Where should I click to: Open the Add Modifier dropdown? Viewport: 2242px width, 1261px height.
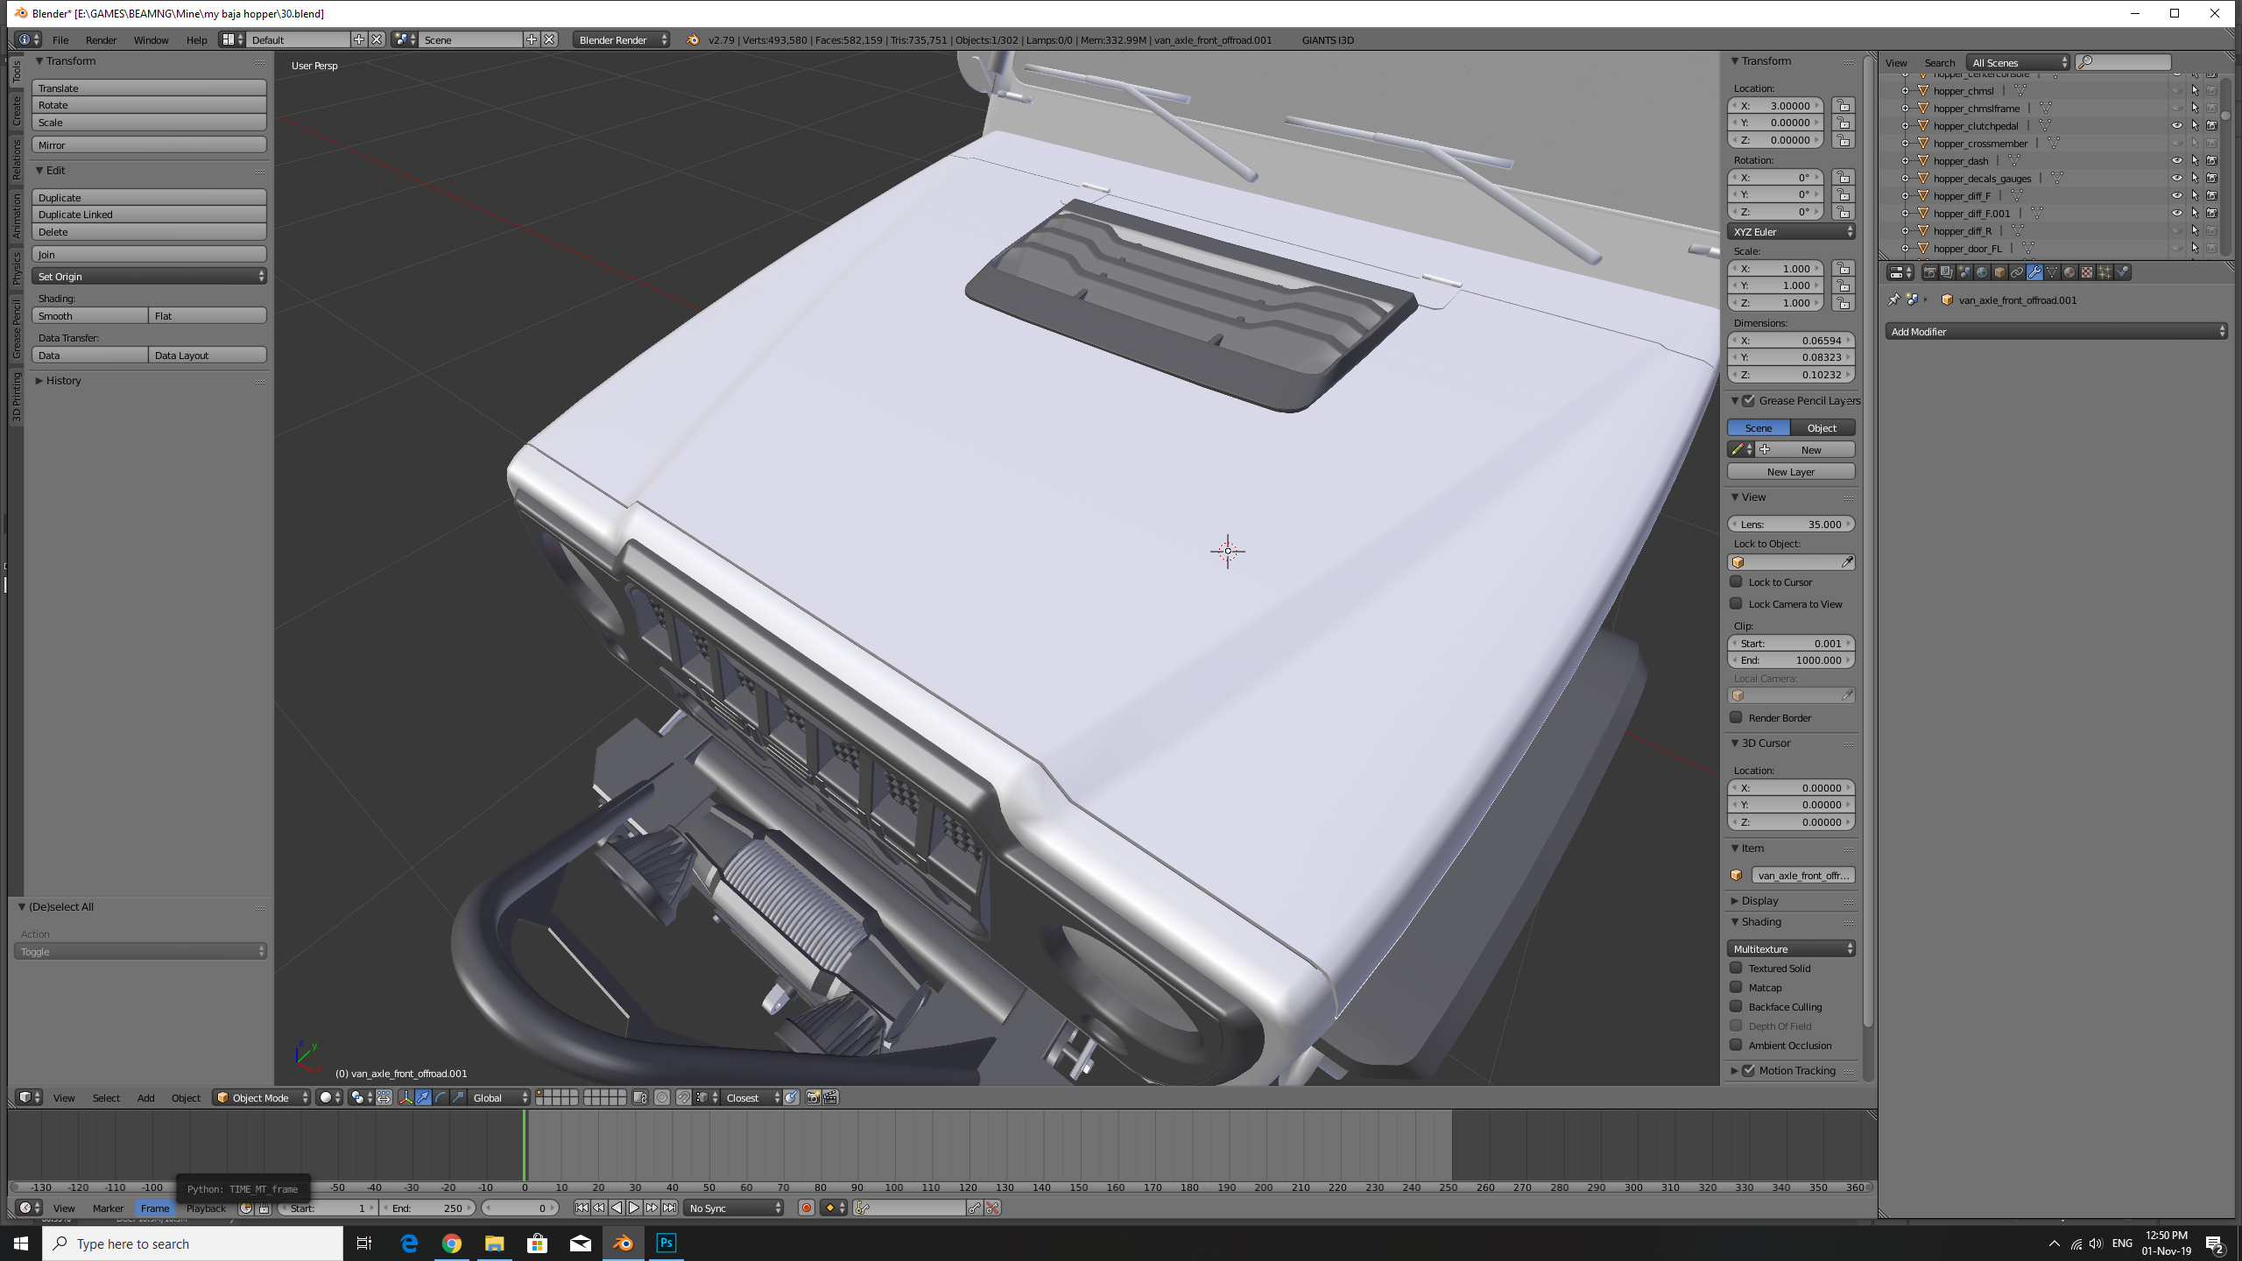point(2055,332)
